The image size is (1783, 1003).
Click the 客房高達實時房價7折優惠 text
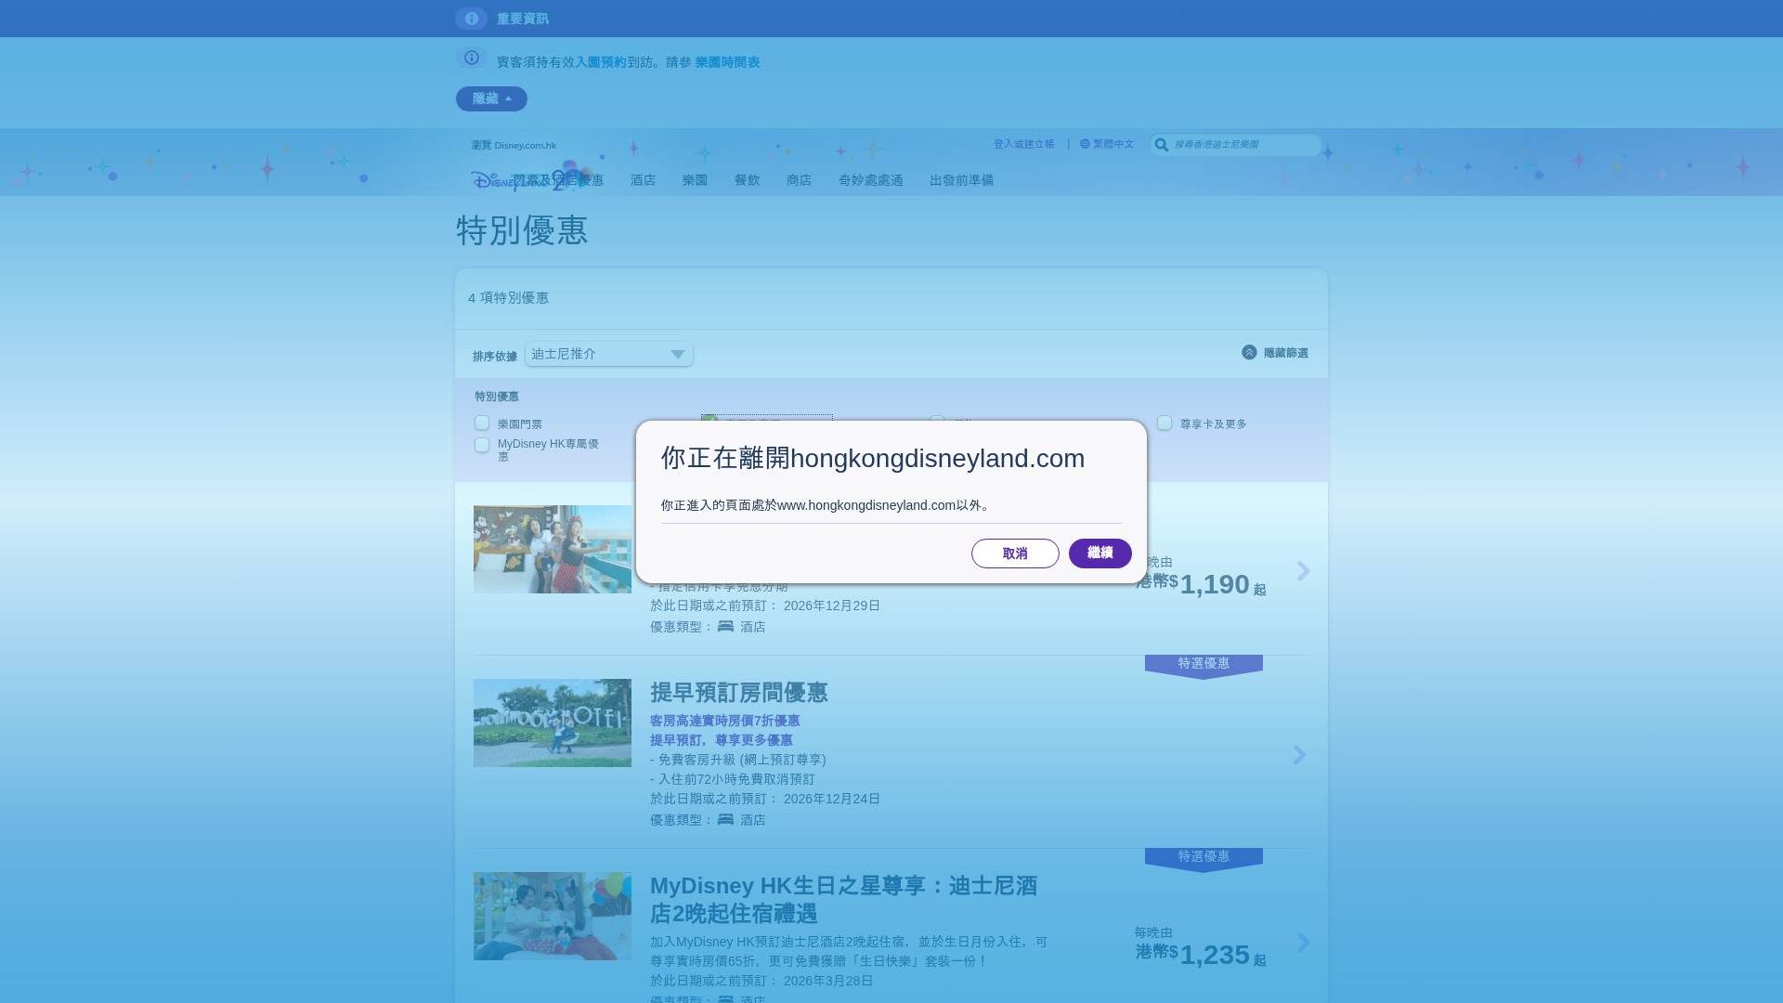(724, 721)
